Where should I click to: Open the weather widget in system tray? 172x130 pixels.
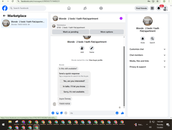(139, 125)
